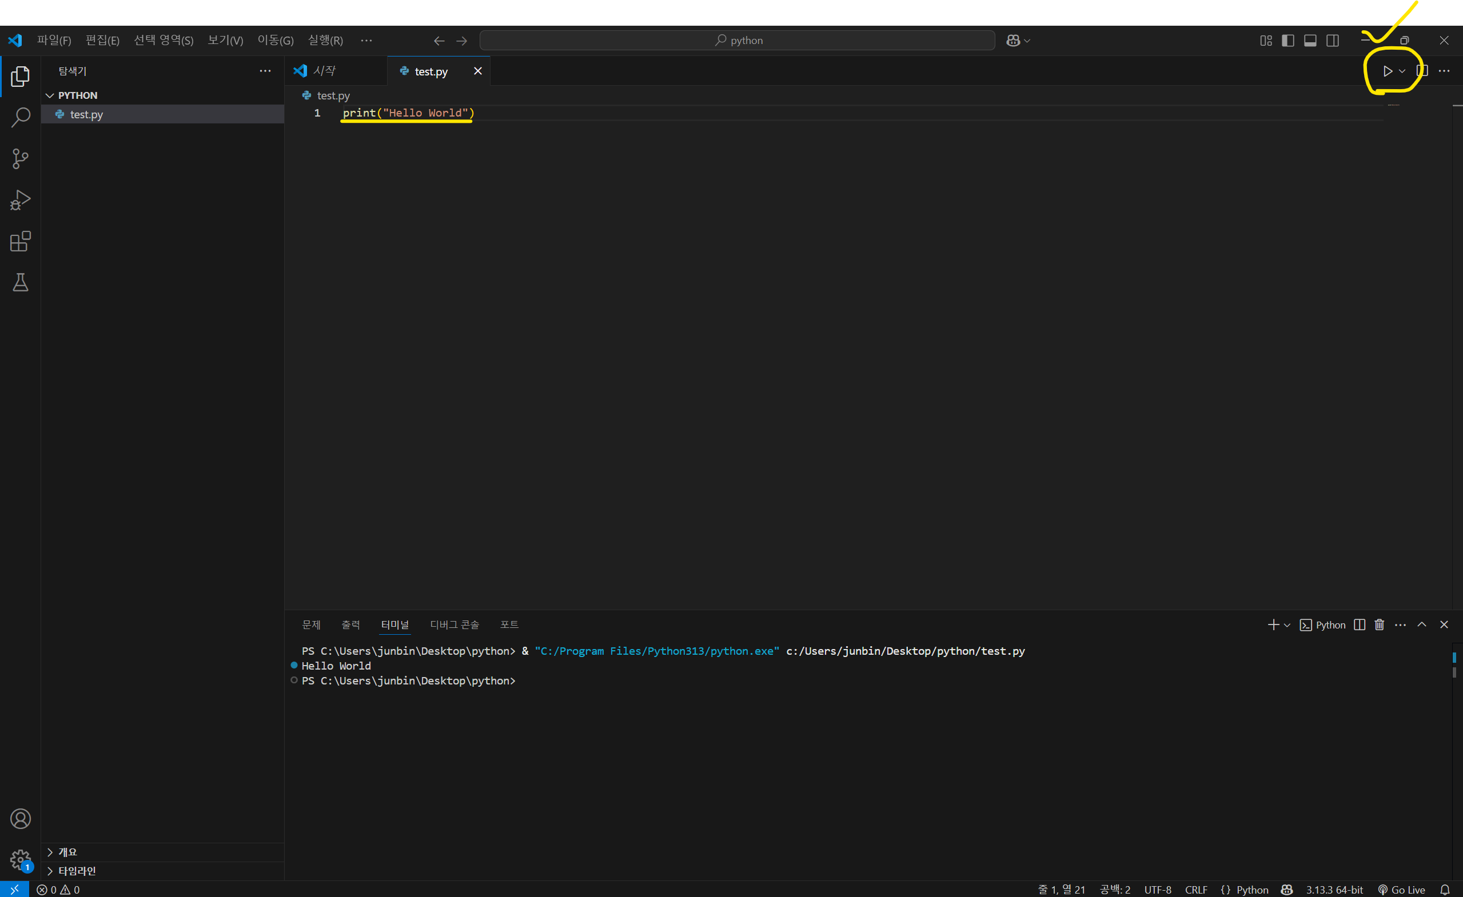Run the Python file with play button

(x=1387, y=71)
